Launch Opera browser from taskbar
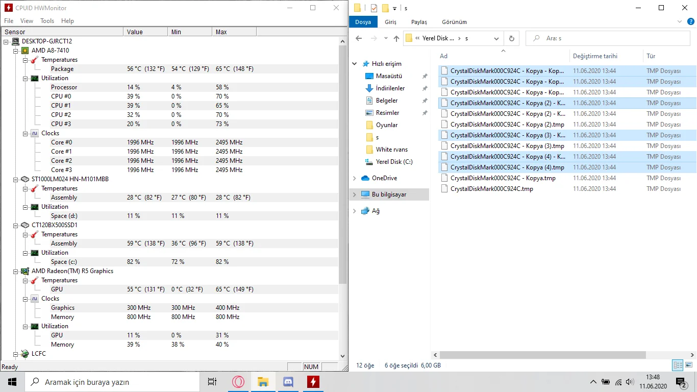The image size is (697, 392). (x=238, y=382)
